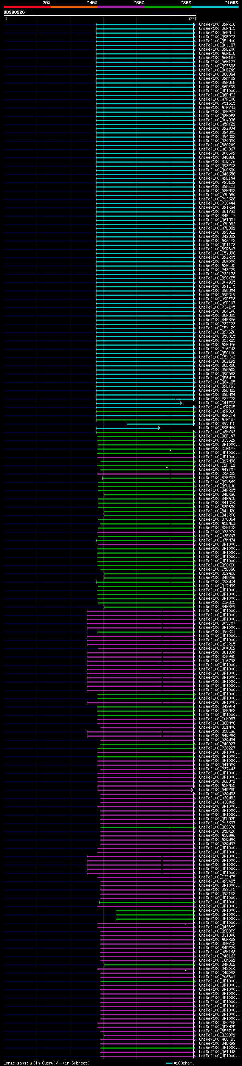Click the cyan ~100% identity color segment
The height and width of the screenshot is (1066, 242).
pos(215,7)
